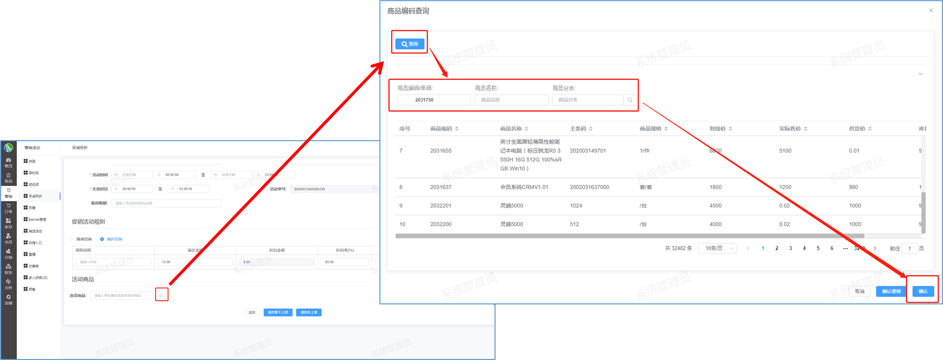Select the 满减促销 radio option

pyautogui.click(x=73, y=239)
